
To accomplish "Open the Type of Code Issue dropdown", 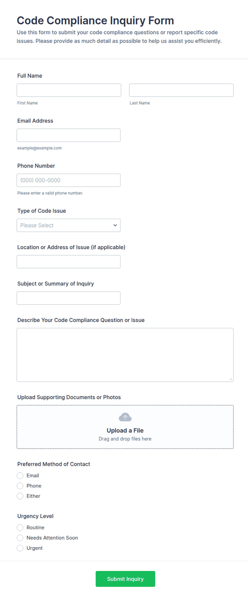I will (69, 225).
